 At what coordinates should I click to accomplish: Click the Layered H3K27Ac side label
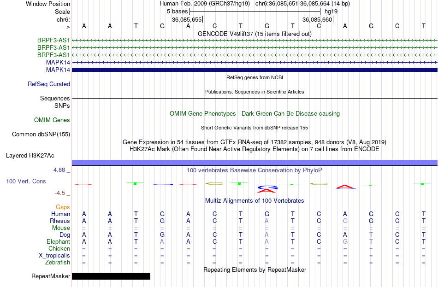coord(30,156)
